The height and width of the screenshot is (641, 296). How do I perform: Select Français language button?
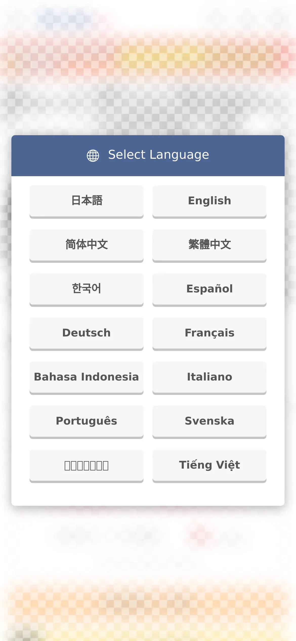209,334
